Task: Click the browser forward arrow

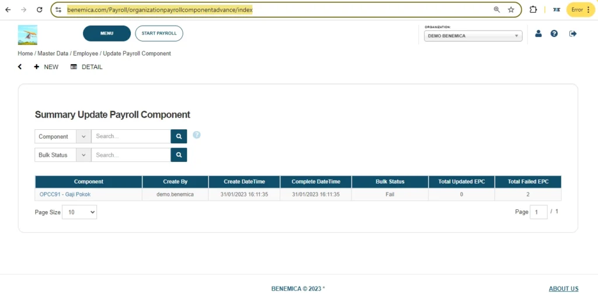Action: [x=23, y=10]
